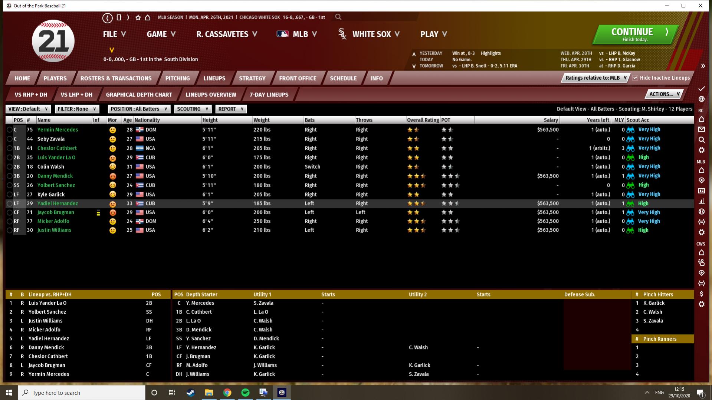Open the GRAPHICAL DEPTH CHART tab
This screenshot has height=400, width=712.
pyautogui.click(x=139, y=95)
